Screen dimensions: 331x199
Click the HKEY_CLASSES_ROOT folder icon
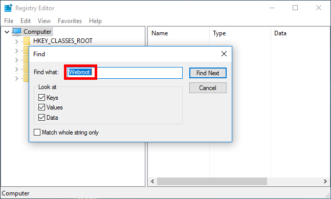click(x=27, y=41)
